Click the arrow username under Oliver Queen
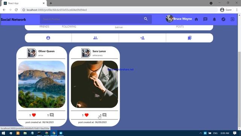241x136 pixels. pyautogui.click(x=41, y=56)
